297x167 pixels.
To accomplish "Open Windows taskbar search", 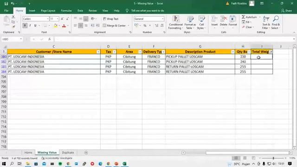I will pos(12,164).
